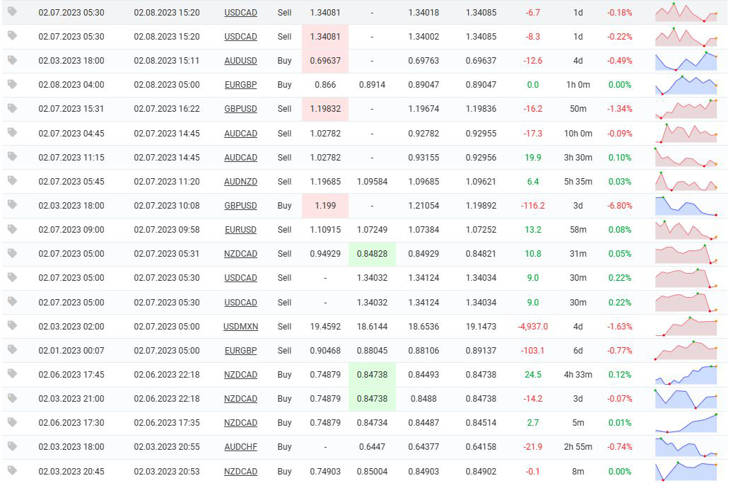Open the AUDCHF symbol link

click(x=240, y=447)
